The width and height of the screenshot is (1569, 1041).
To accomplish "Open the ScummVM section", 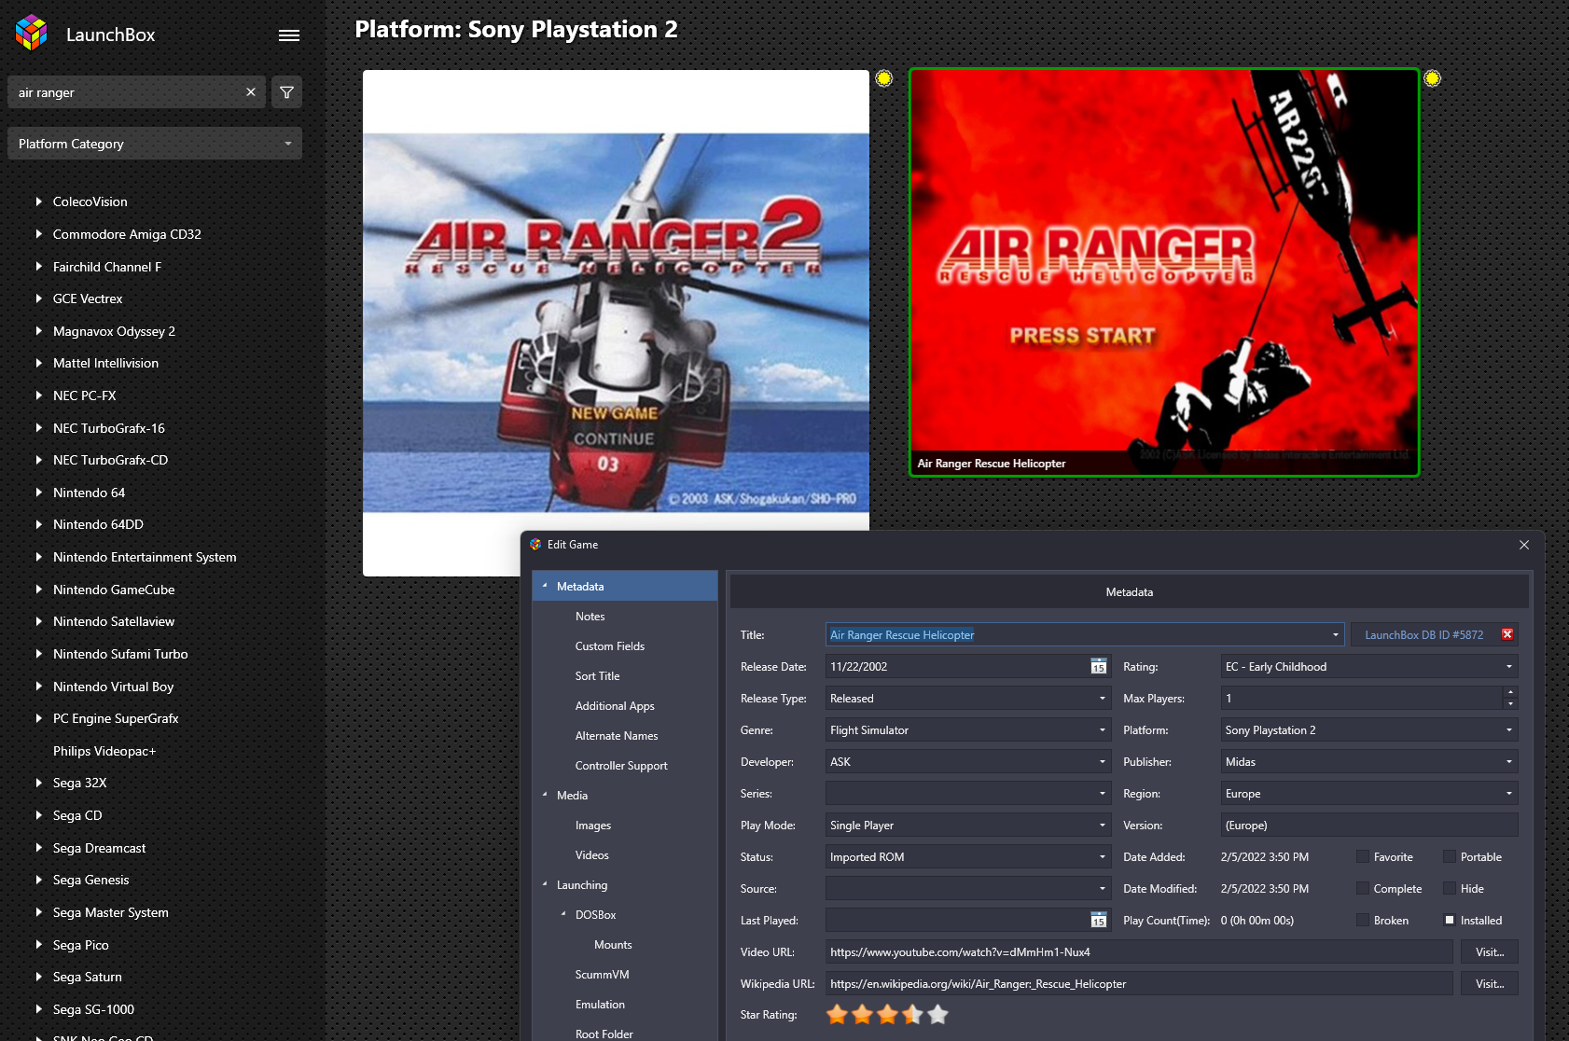I will tap(602, 975).
